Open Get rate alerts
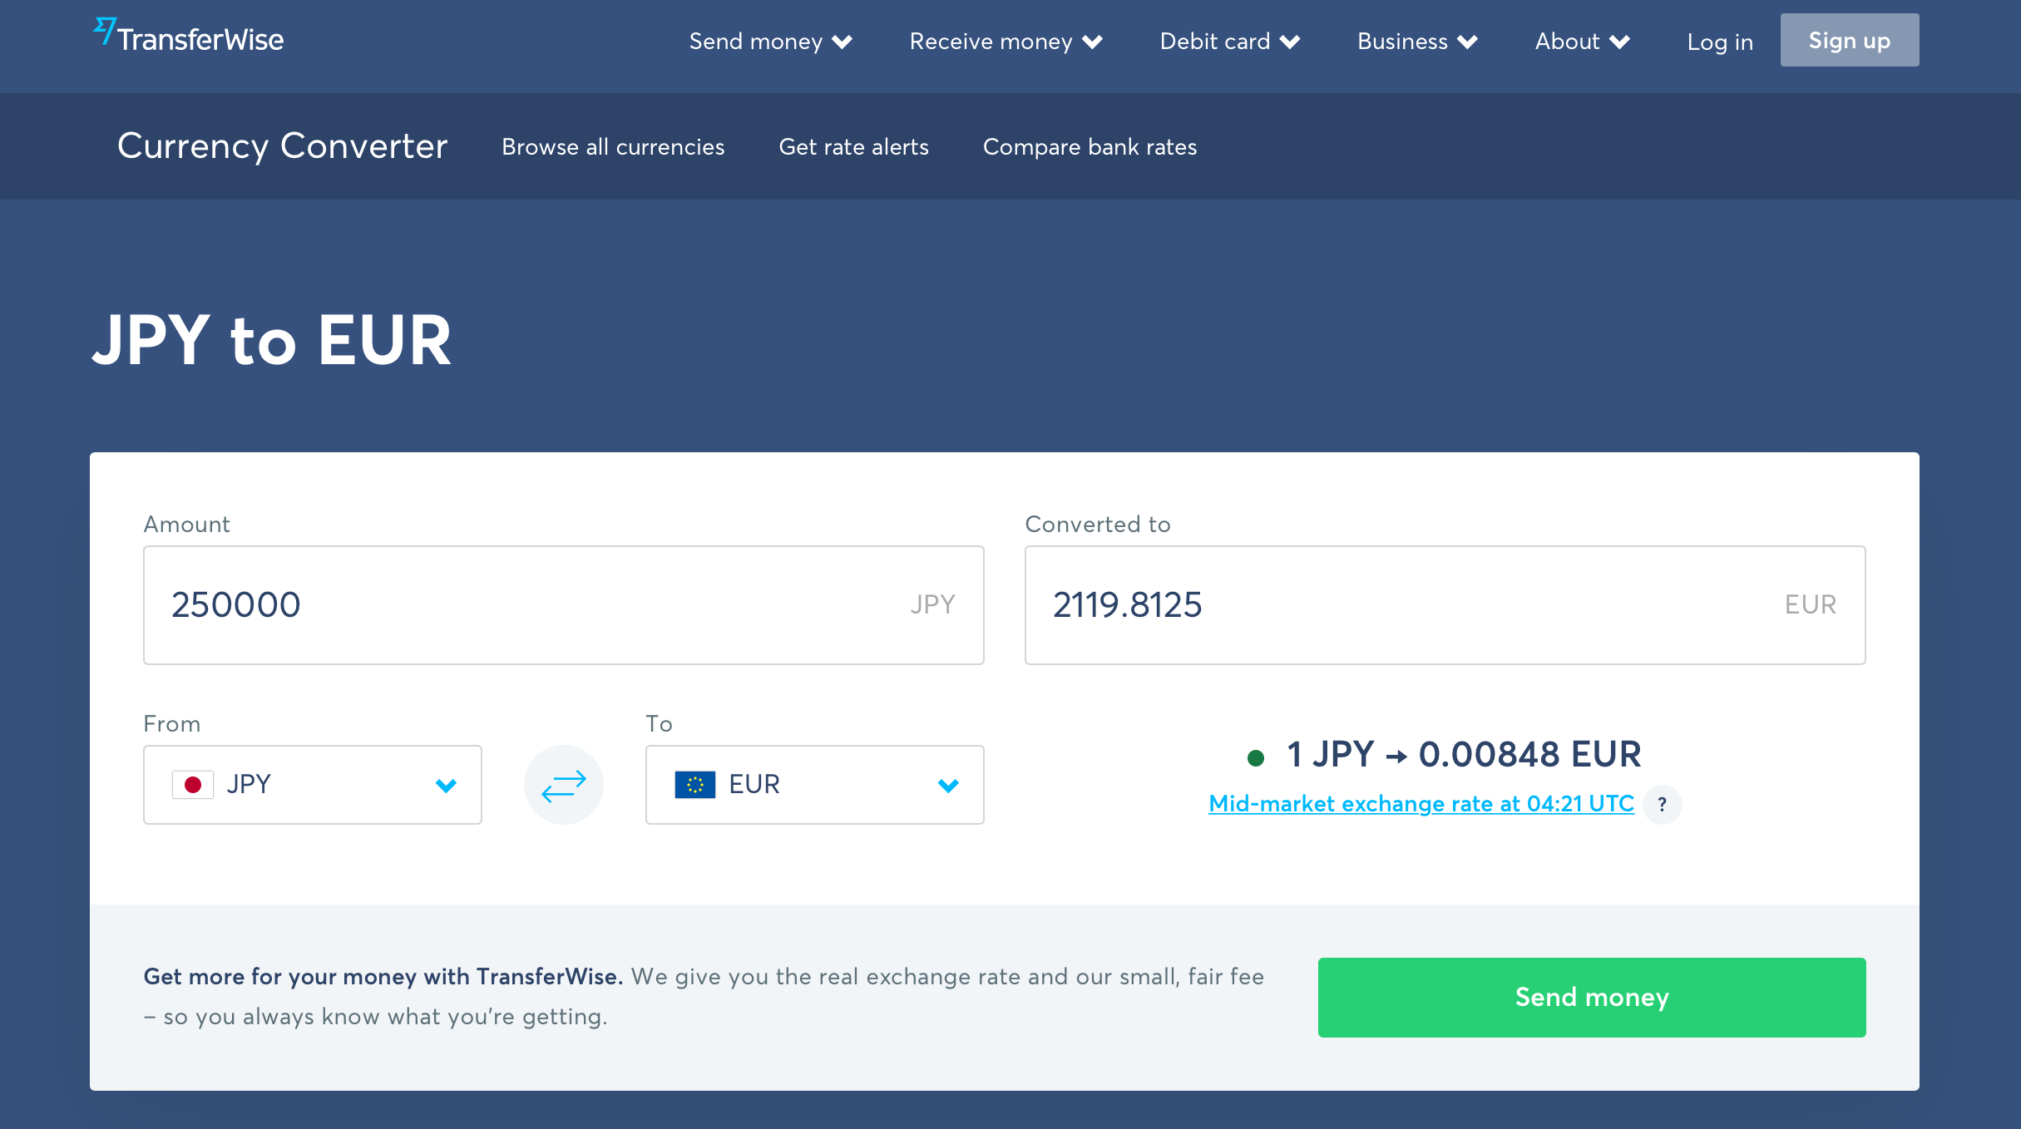This screenshot has height=1129, width=2021. pyautogui.click(x=853, y=147)
